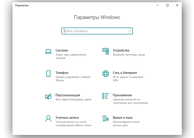Focus the Найти параметр search field
Screen dimensions: 194x138
[97, 31]
